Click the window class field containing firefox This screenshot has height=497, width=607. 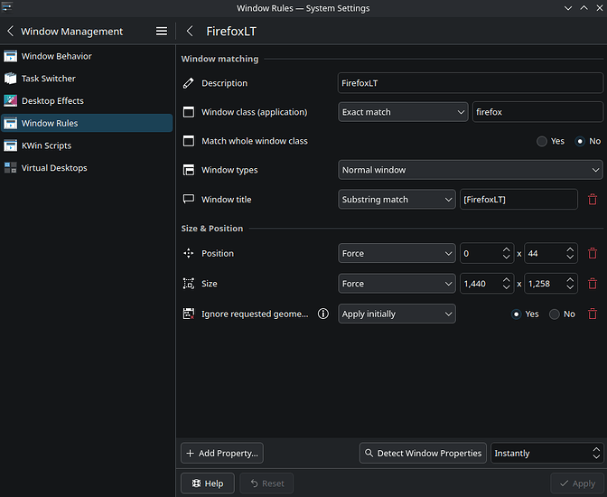(x=537, y=112)
